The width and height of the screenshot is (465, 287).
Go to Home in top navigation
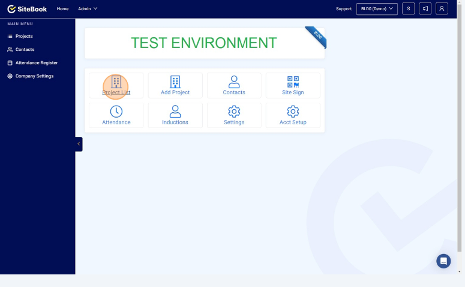62,8
